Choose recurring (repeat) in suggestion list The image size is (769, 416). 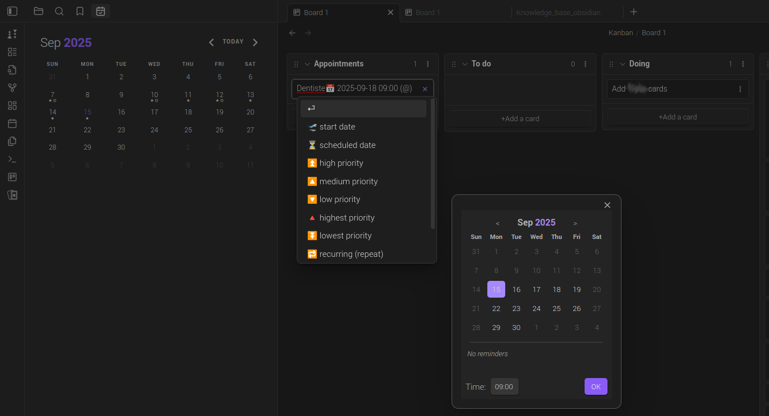coord(351,254)
